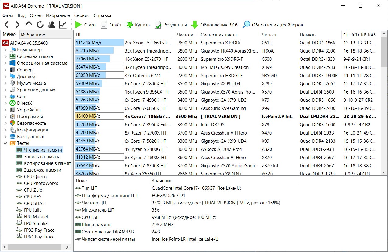388x252 pixels.
Task: Select the FP64 Ray-Trace benchmark icon
Action: point(19,237)
